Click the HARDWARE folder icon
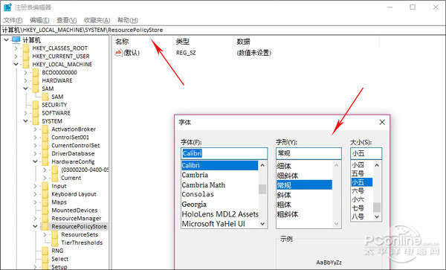The width and height of the screenshot is (446, 270). tap(36, 80)
